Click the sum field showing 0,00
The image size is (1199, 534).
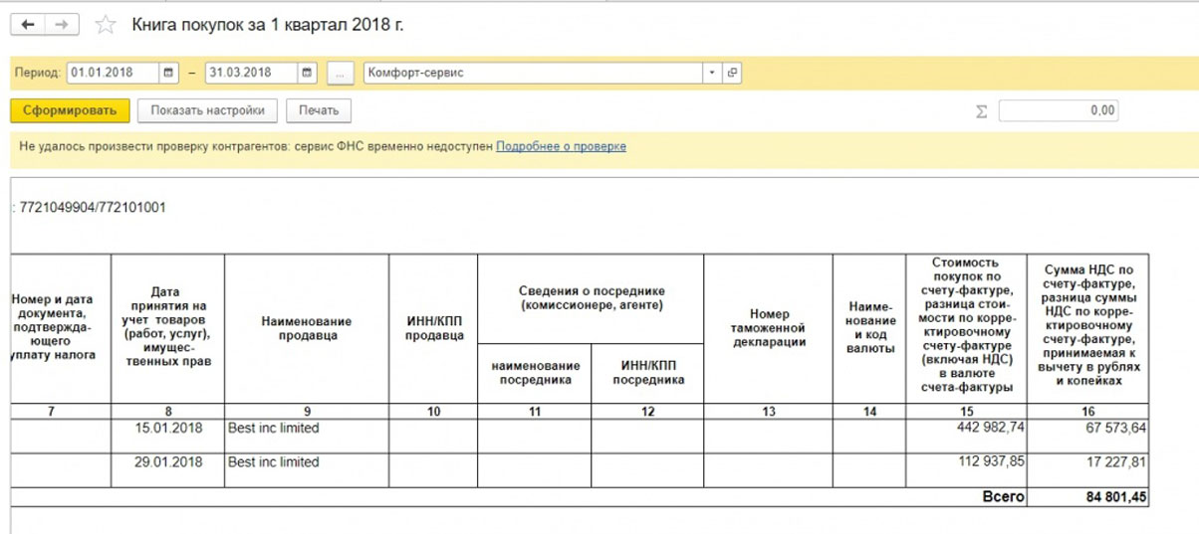click(1058, 111)
